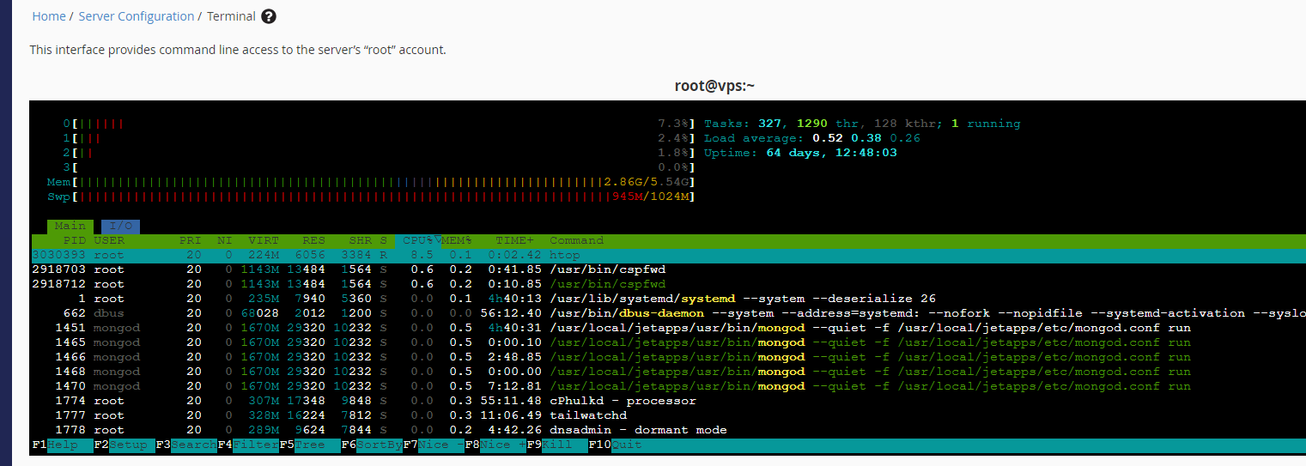Quit htop with the F10 button
This screenshot has width=1306, height=466.
(x=617, y=445)
